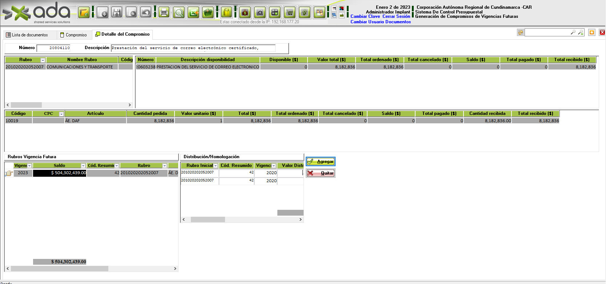
Task: Click the money bag toolbar icon
Action: (x=245, y=13)
